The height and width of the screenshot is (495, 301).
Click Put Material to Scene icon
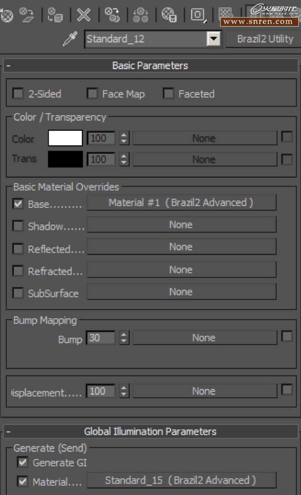(x=27, y=15)
